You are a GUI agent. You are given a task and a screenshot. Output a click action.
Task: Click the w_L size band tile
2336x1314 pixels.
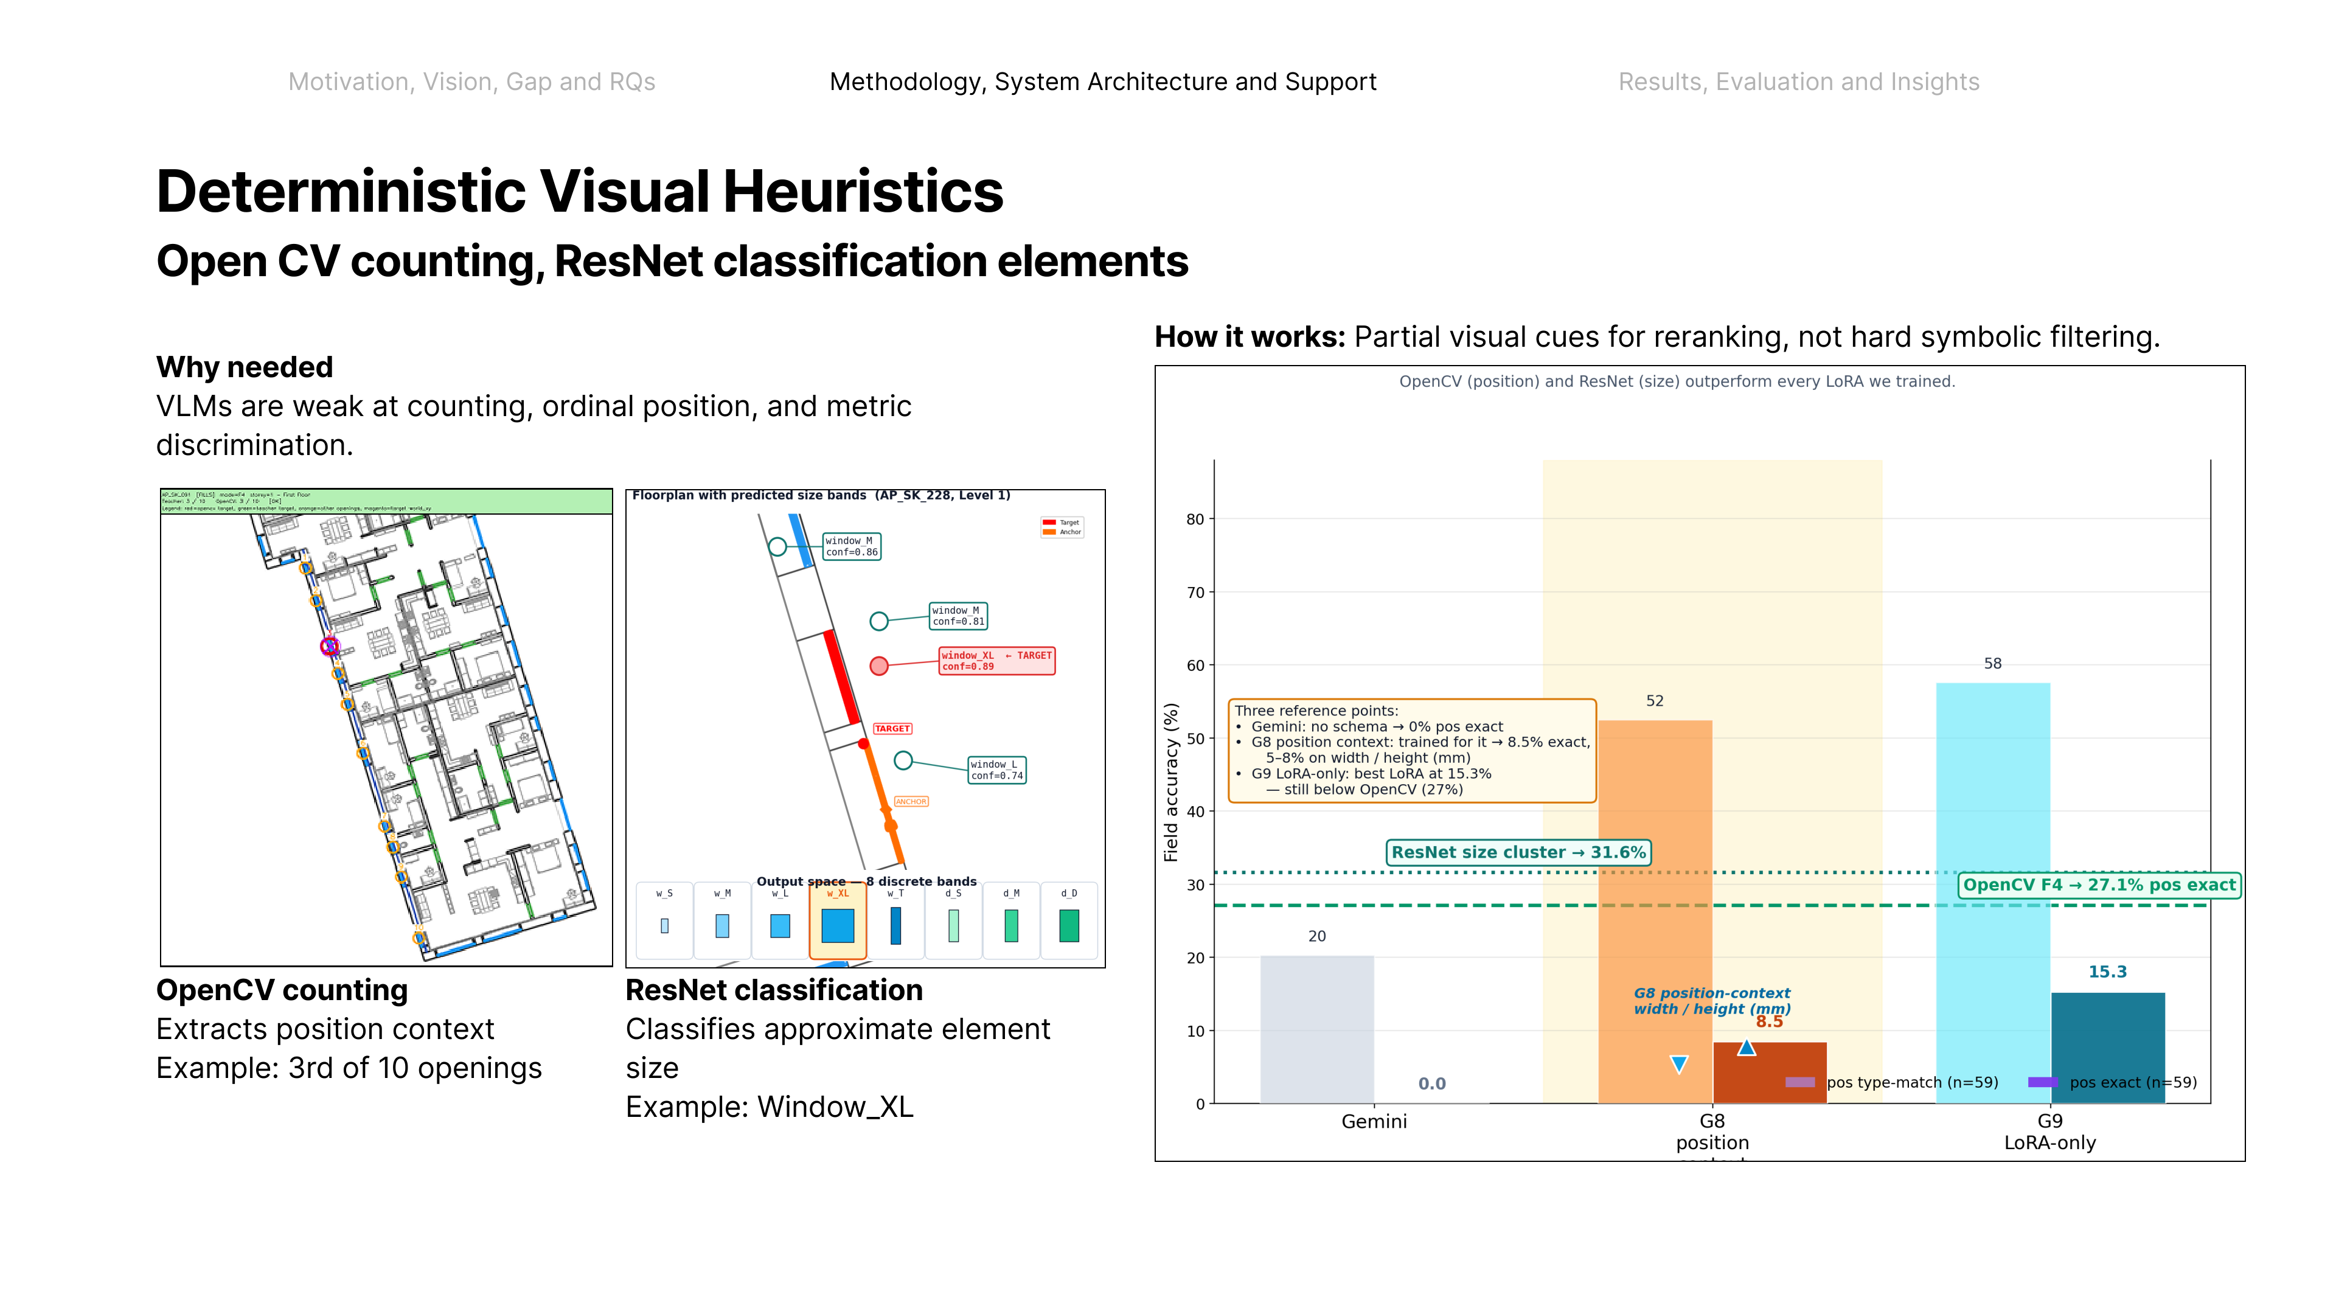click(x=780, y=920)
